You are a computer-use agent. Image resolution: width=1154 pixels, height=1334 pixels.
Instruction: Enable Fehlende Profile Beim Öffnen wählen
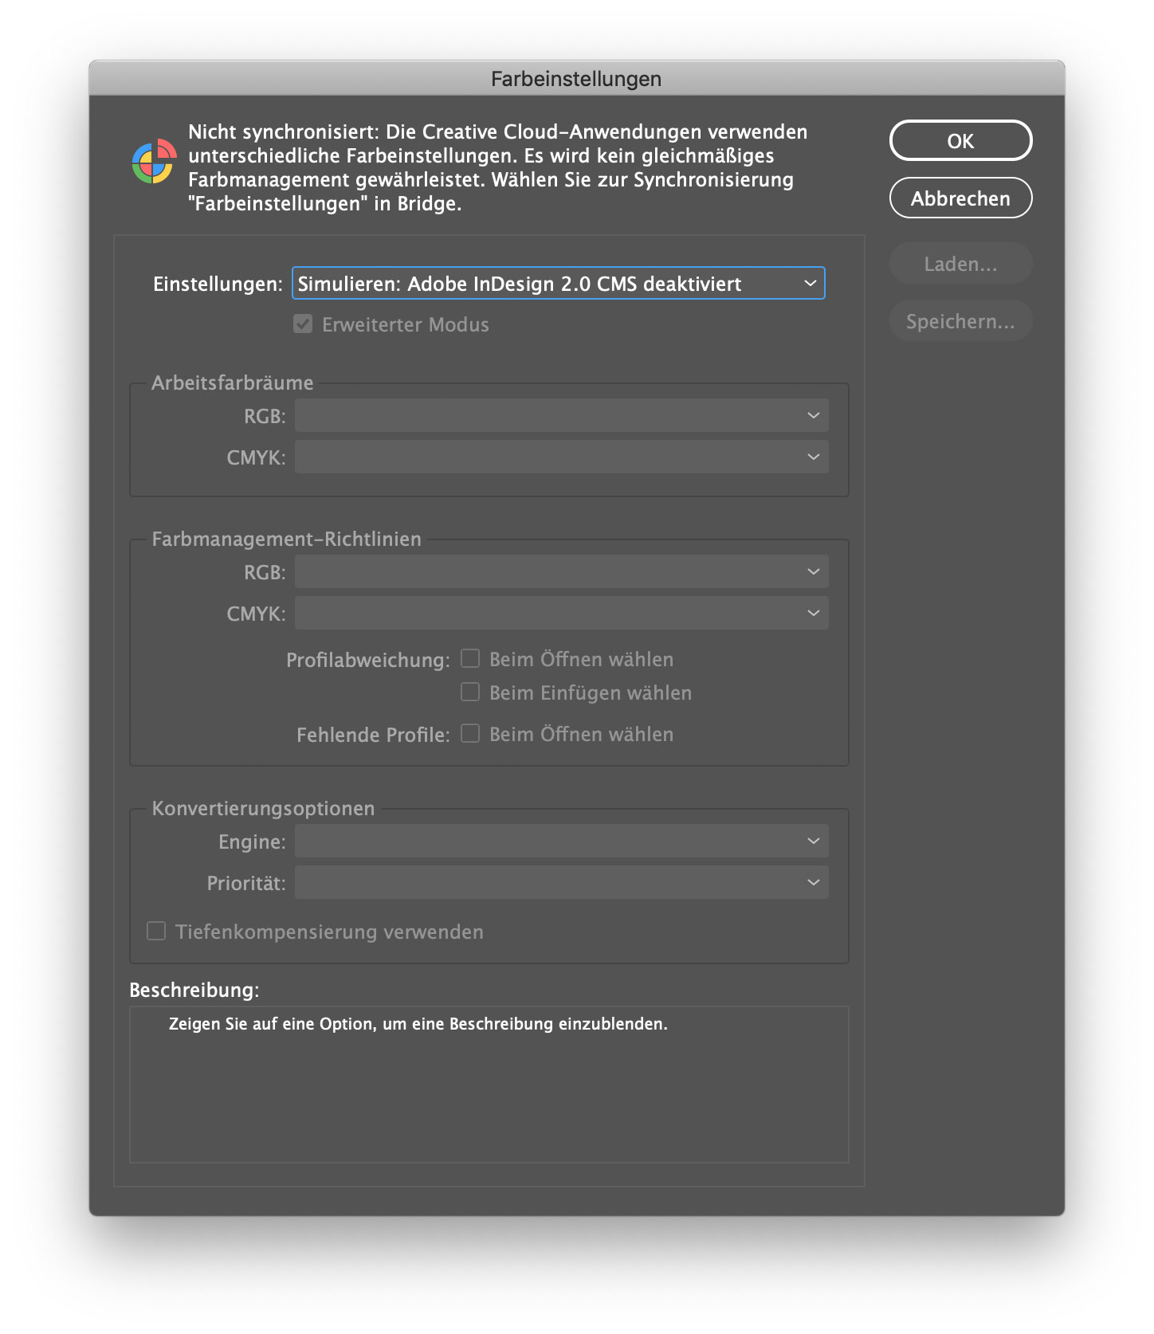tap(470, 733)
